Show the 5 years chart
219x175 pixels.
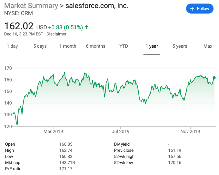pyautogui.click(x=180, y=46)
